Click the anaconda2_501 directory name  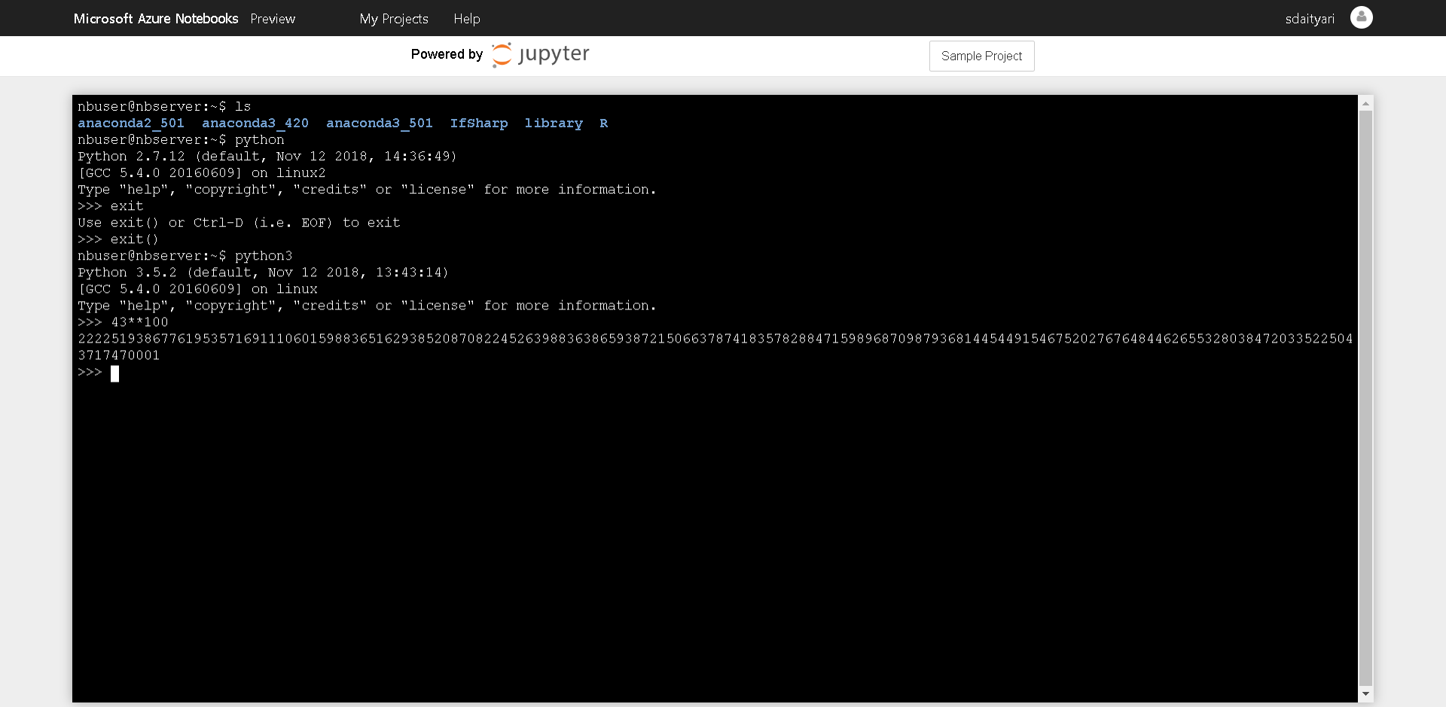point(131,123)
